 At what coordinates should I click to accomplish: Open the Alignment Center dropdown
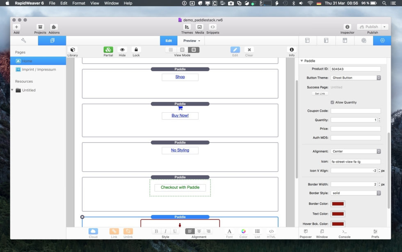pos(356,151)
